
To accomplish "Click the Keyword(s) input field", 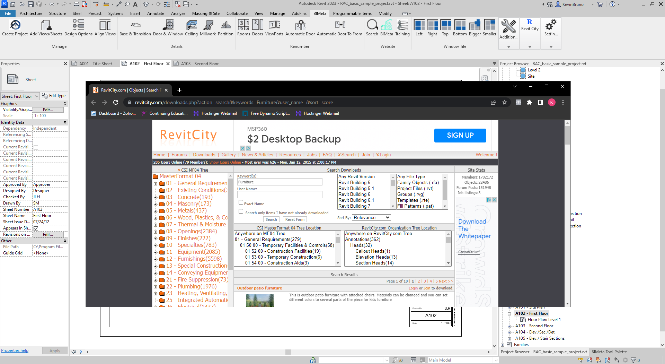I will pos(280,182).
